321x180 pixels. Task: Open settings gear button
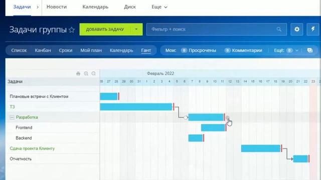pyautogui.click(x=297, y=29)
